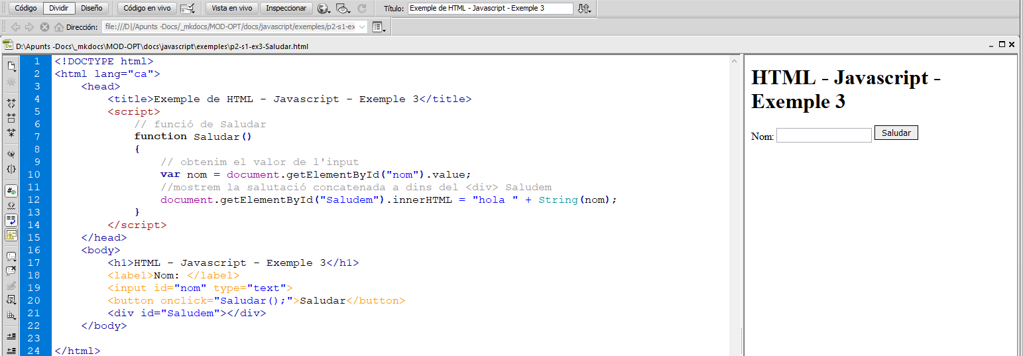Open recent snippets icon in coding toolbar

pyautogui.click(x=11, y=300)
